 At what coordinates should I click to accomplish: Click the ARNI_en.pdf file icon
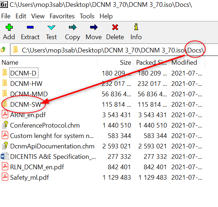(5, 115)
